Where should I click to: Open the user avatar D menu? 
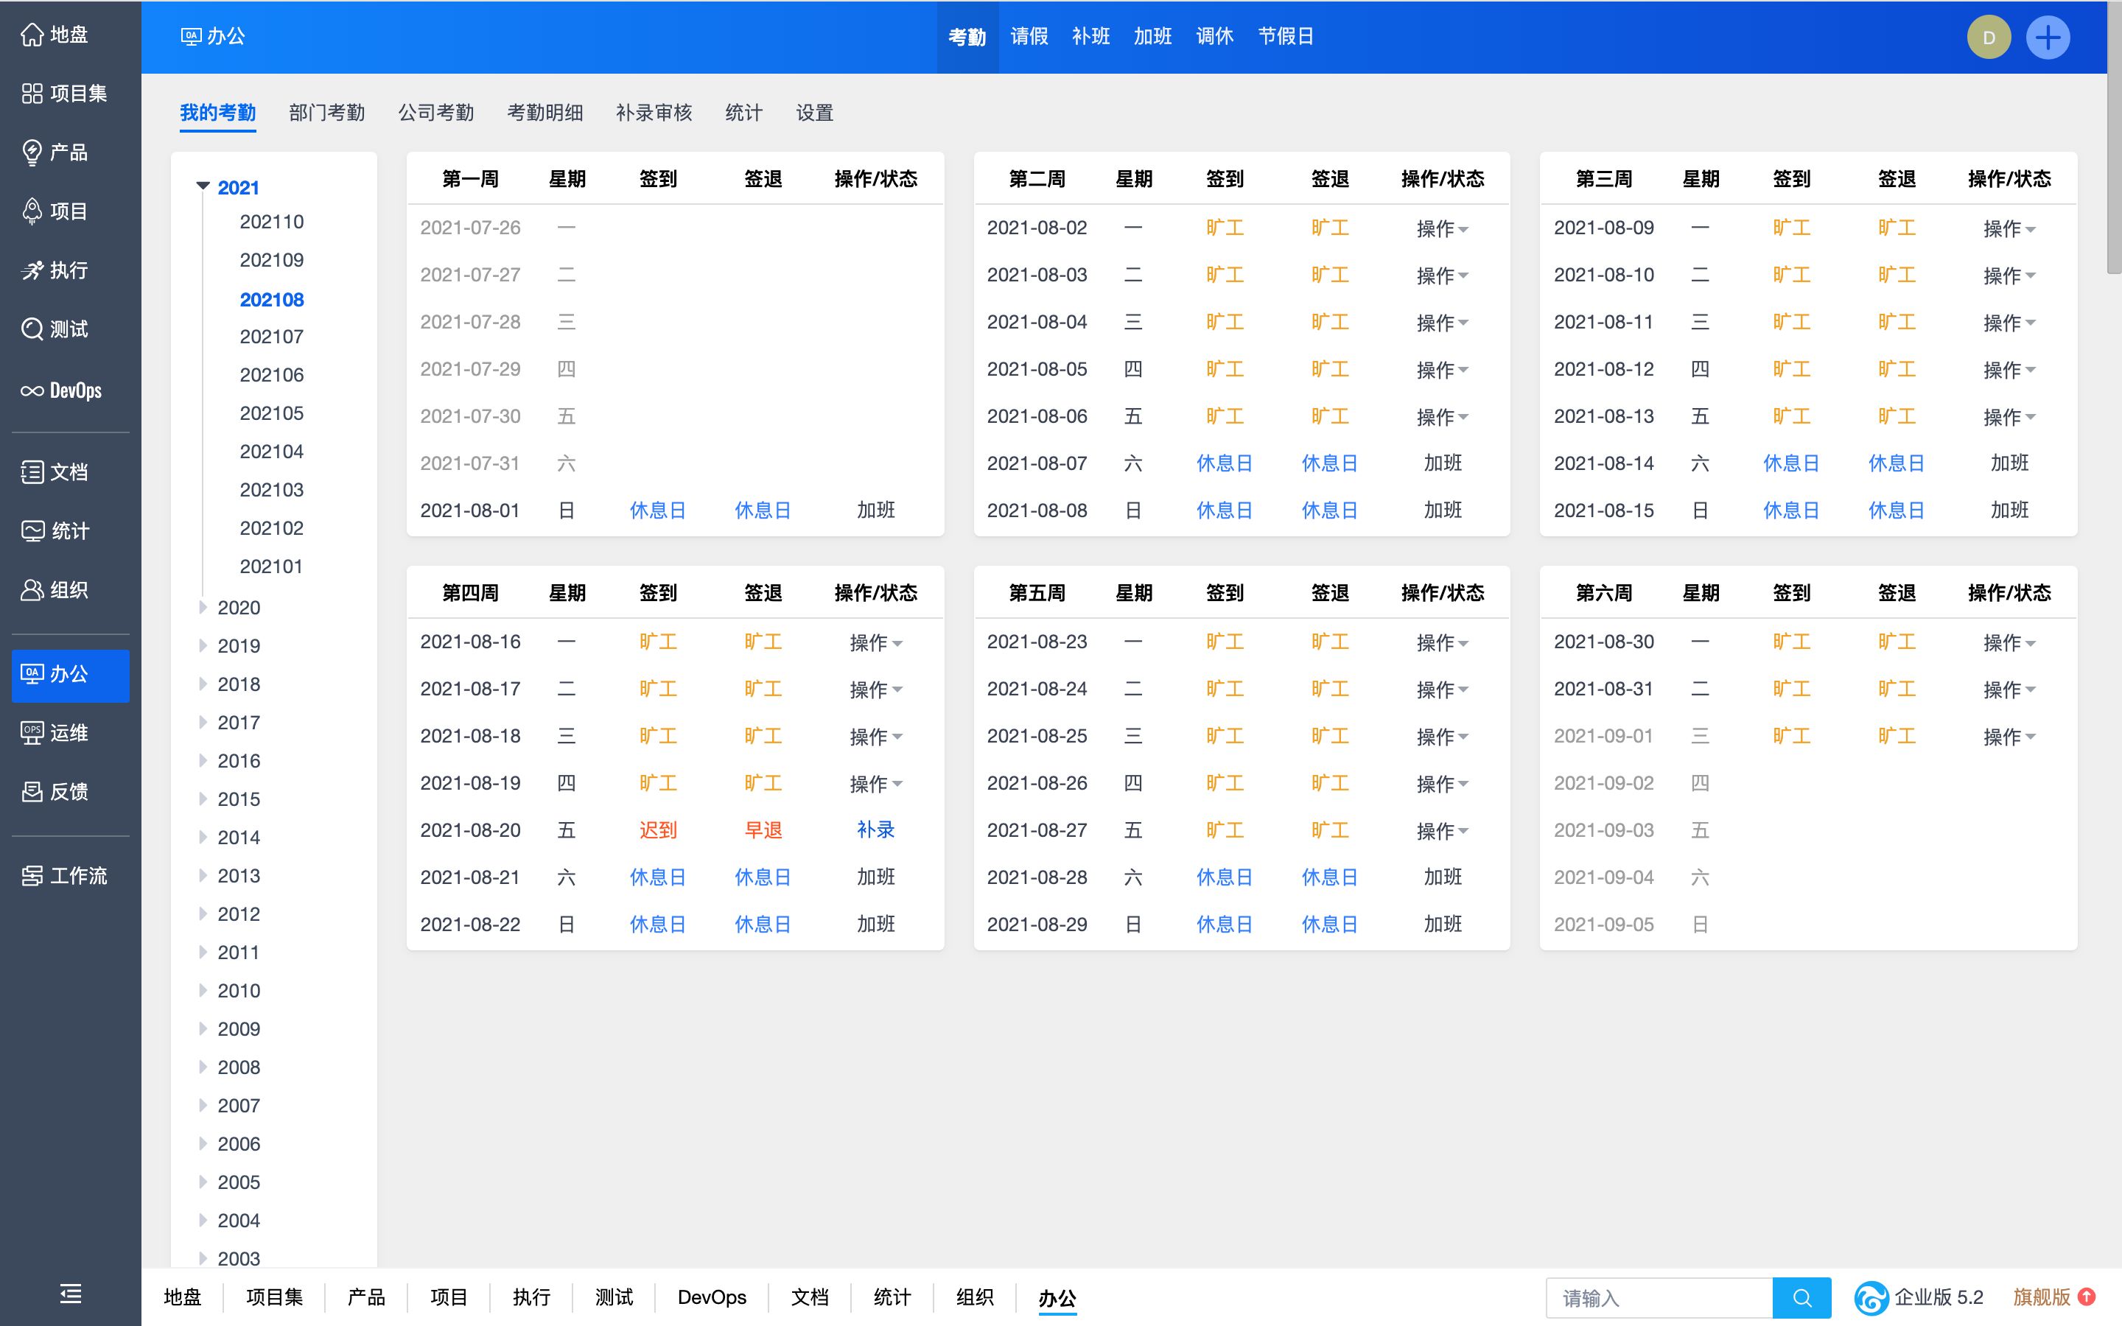[1988, 38]
